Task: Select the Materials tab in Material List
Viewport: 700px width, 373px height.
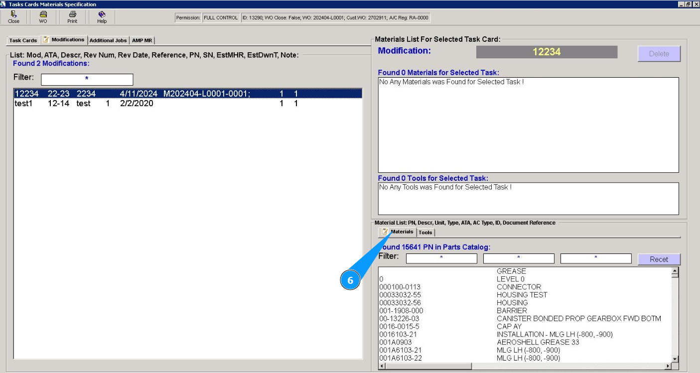Action: [398, 232]
